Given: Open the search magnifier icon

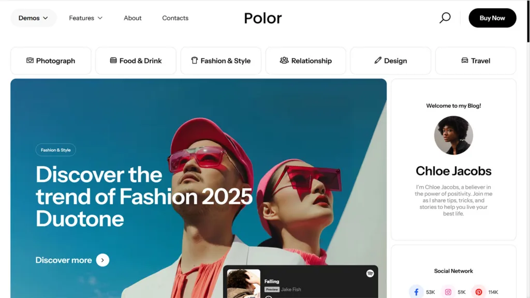Looking at the screenshot, I should click(x=445, y=18).
